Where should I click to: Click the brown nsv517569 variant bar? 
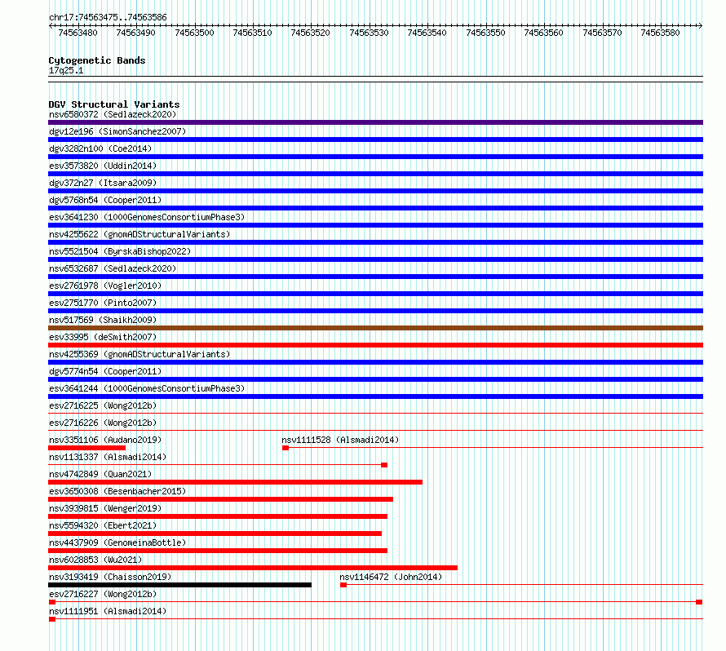click(375, 328)
